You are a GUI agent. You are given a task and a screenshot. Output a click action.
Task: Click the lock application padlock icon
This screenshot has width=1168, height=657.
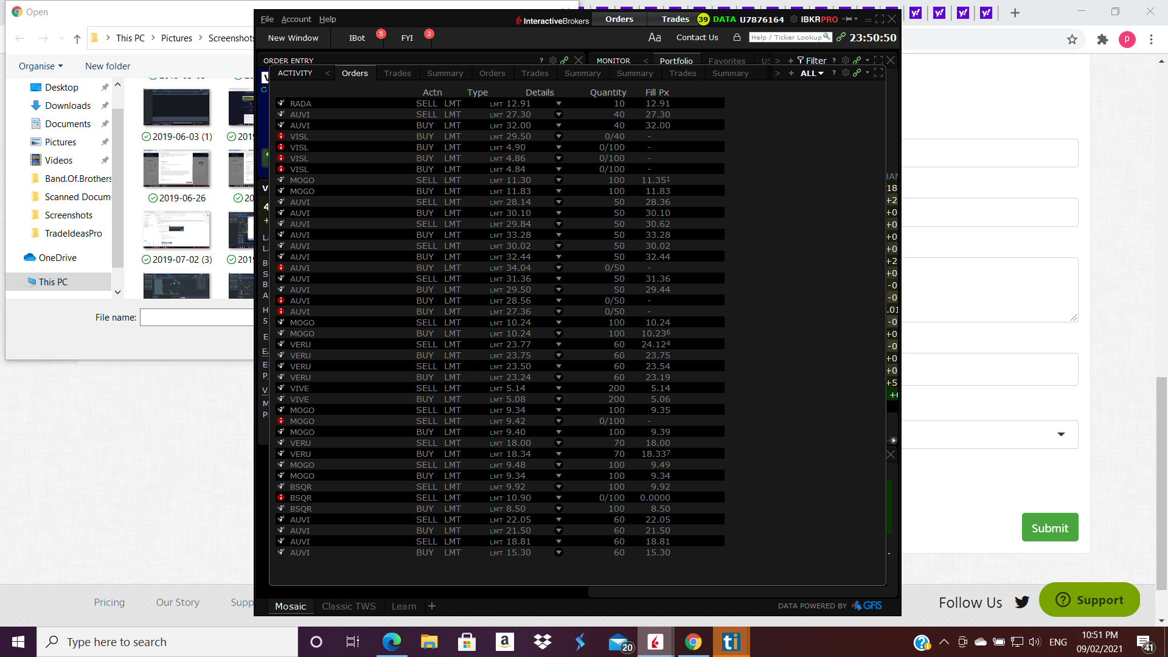[x=737, y=38]
